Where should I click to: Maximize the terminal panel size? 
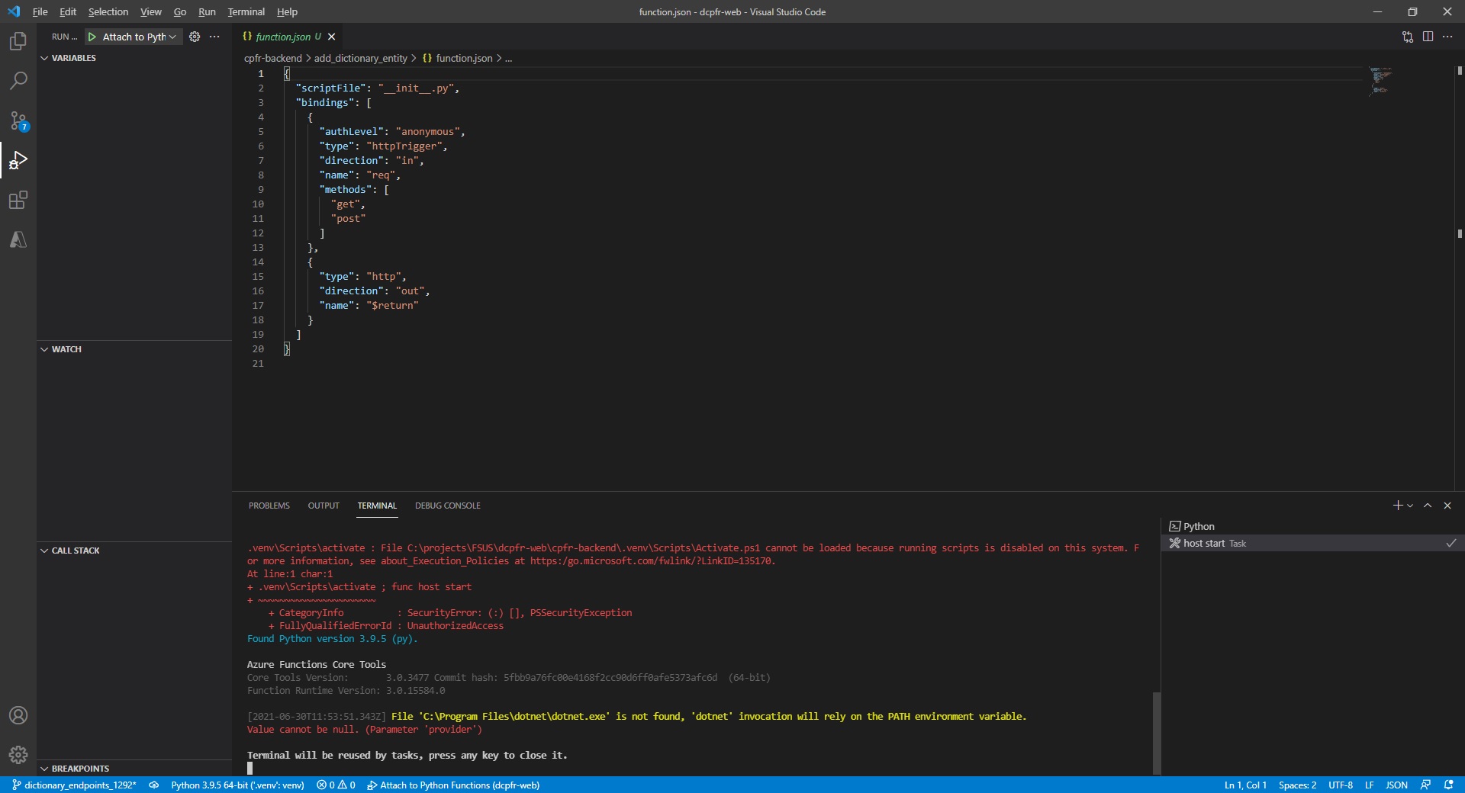[x=1428, y=506]
